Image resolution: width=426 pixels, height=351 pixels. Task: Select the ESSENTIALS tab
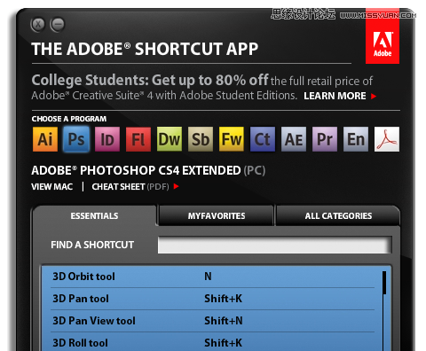[x=94, y=215]
